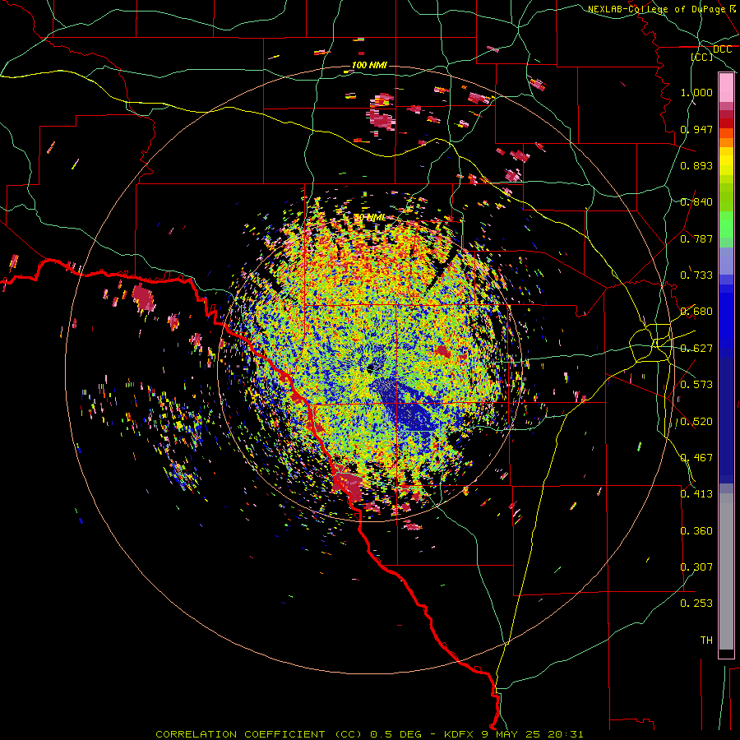
Task: Select the 0.840 legend value
Action: (696, 202)
